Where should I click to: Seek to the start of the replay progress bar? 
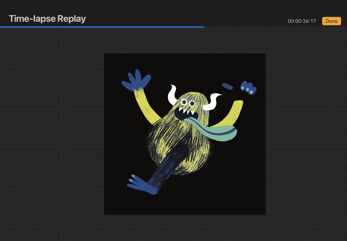(x=1, y=27)
